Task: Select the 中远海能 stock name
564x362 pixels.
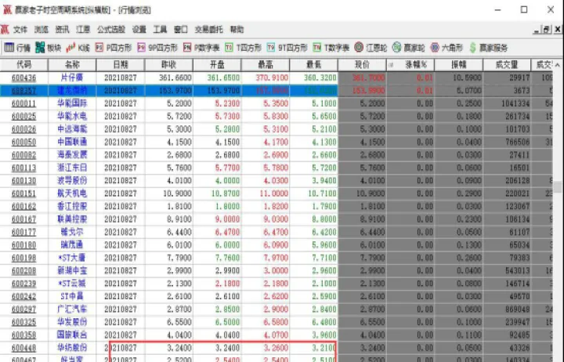Action: (x=72, y=129)
